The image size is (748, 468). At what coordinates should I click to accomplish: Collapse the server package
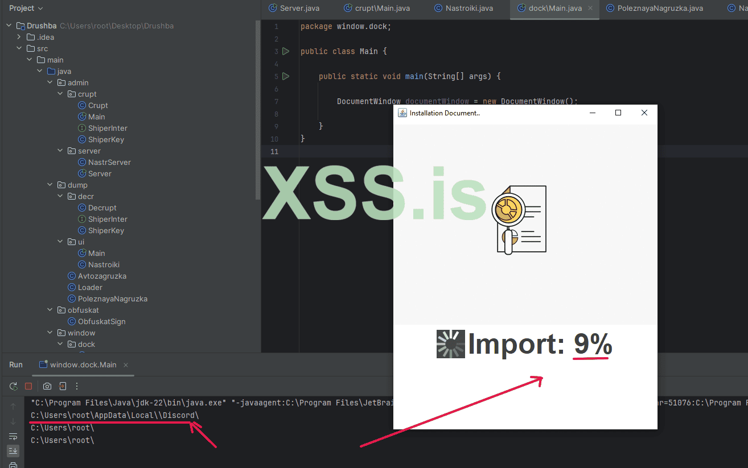coord(61,151)
